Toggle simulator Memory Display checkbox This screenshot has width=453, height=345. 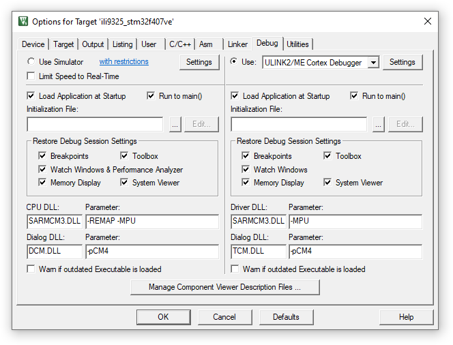(x=42, y=183)
